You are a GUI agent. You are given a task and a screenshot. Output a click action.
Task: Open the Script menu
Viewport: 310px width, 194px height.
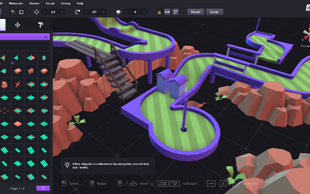(50, 3)
